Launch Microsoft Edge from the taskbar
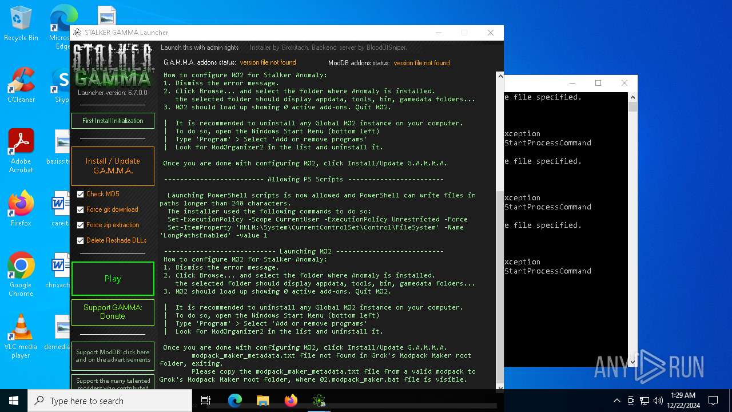Viewport: 732px width, 412px height. point(235,401)
